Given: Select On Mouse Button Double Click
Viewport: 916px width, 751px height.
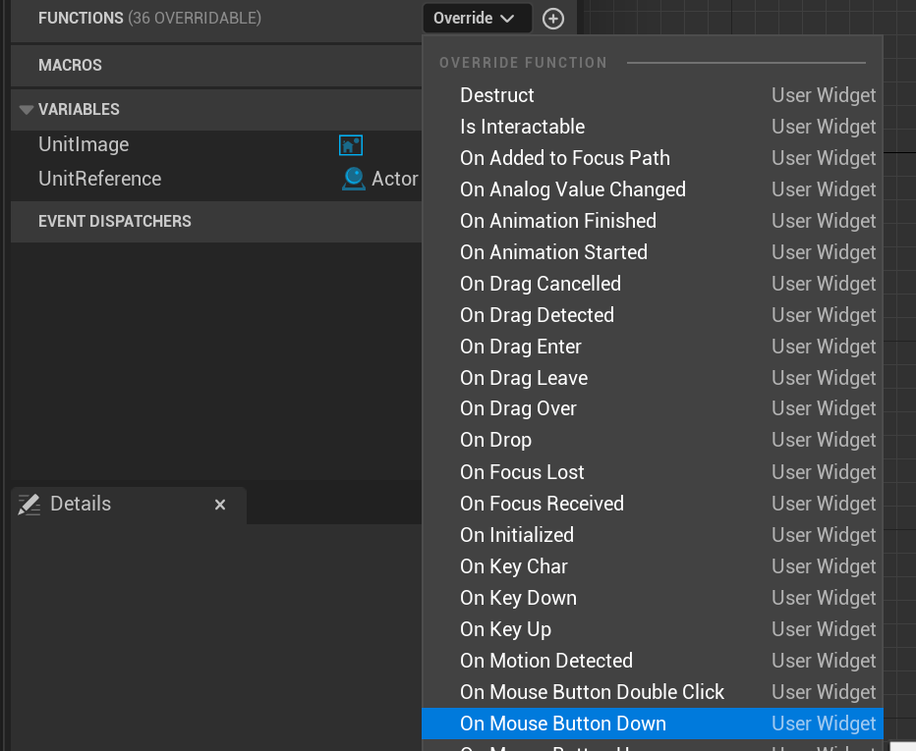Looking at the screenshot, I should pos(592,692).
